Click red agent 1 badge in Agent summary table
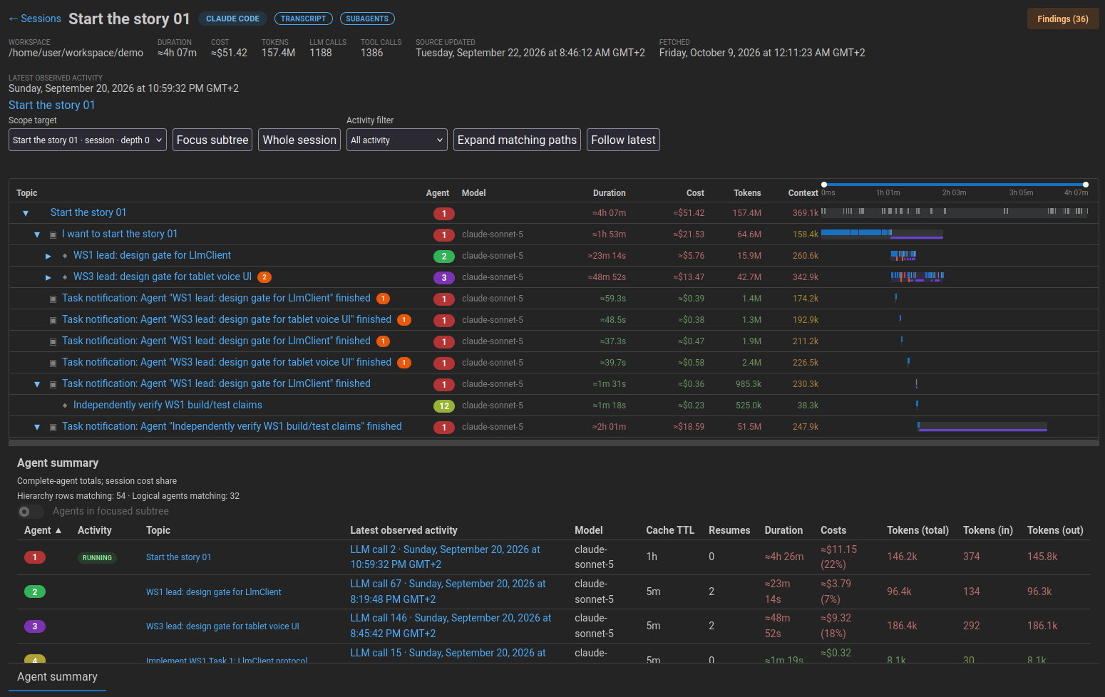The image size is (1105, 697). point(35,557)
